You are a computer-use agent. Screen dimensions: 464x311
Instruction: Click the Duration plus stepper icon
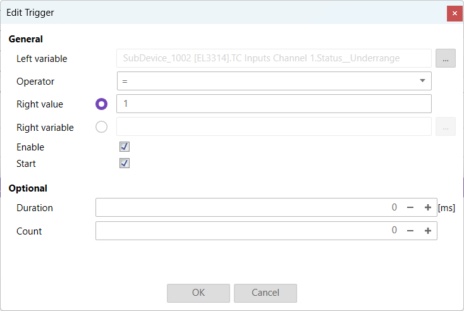click(x=428, y=207)
